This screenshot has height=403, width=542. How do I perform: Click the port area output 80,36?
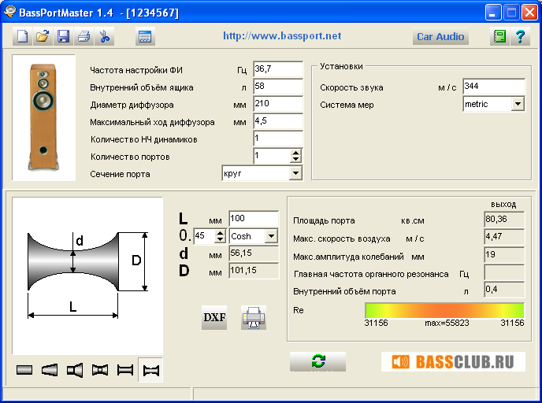[x=504, y=220]
